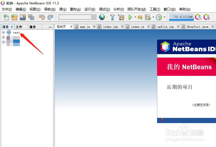
Task: Switch to the upfile.jsp editor tab
Action: 166,27
